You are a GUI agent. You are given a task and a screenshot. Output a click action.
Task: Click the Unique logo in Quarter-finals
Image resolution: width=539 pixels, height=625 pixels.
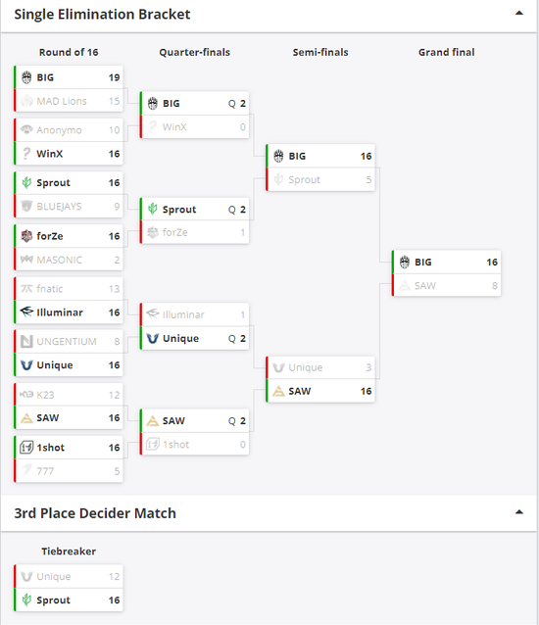(152, 338)
